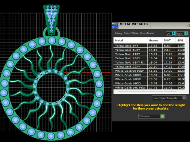Select the White Gold:10KW row

point(149,79)
